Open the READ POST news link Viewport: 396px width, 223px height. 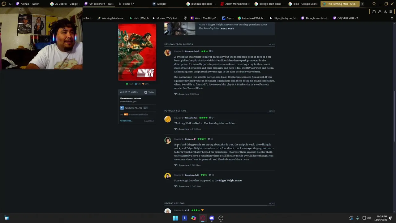tap(227, 28)
